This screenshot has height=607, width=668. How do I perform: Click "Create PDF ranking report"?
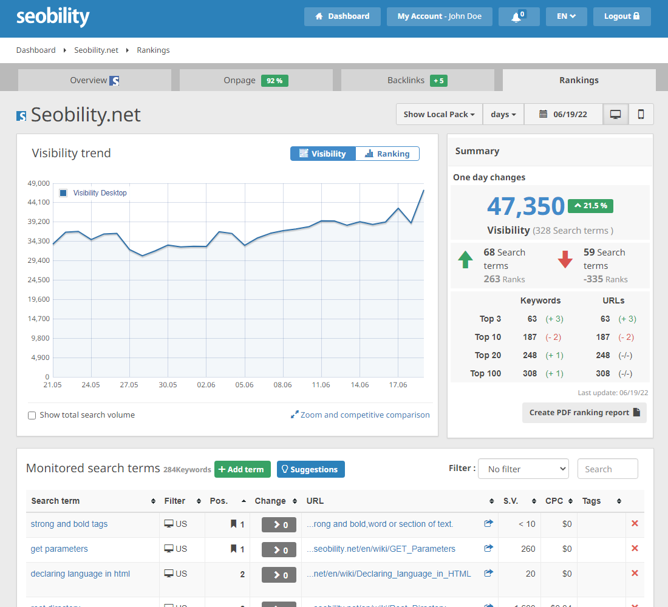(584, 412)
